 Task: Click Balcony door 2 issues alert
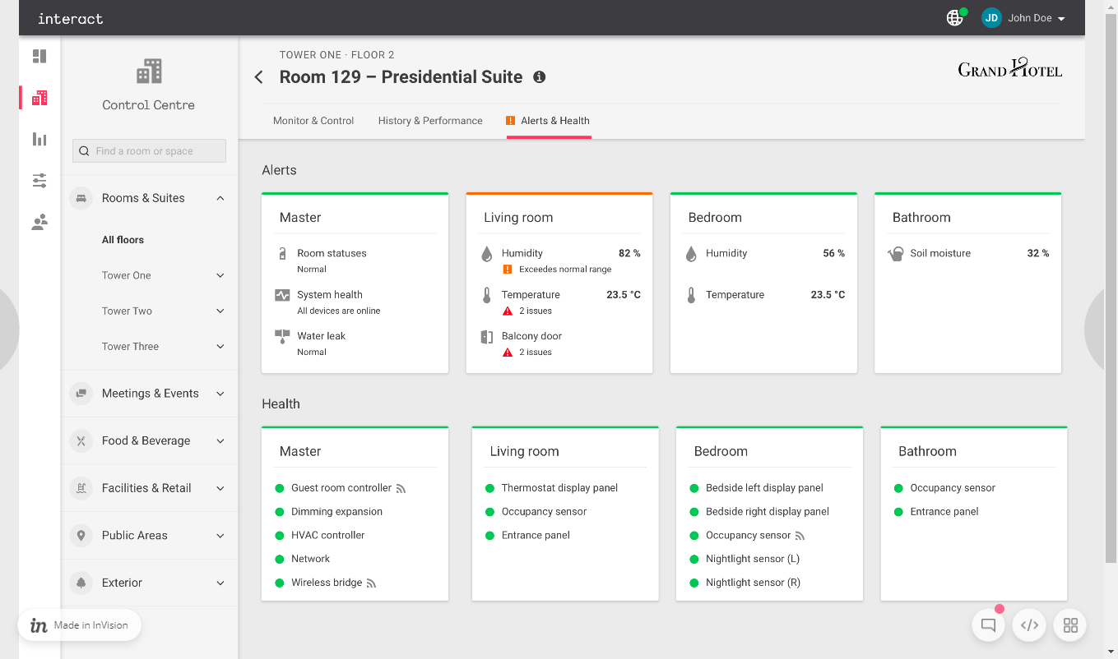[531, 343]
